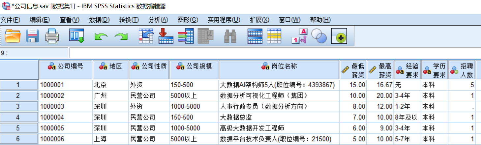The image size is (481, 145).
Task: Open the 文件(F) menu
Action: click(x=11, y=20)
